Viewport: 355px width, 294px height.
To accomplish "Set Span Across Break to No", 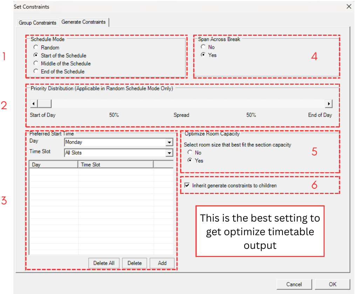I will [x=203, y=47].
